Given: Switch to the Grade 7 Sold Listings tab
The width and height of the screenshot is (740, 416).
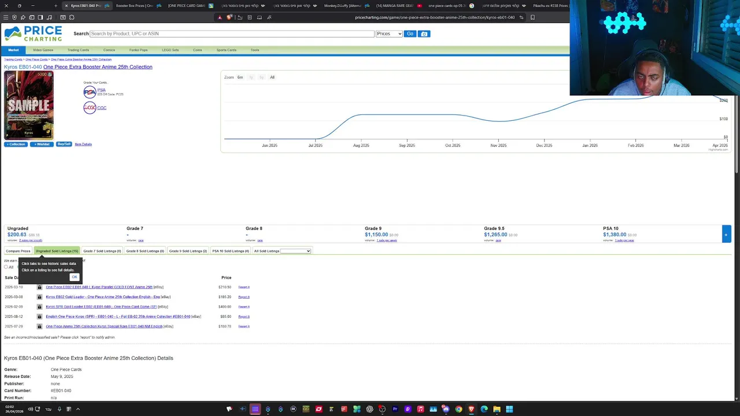Looking at the screenshot, I should point(102,251).
